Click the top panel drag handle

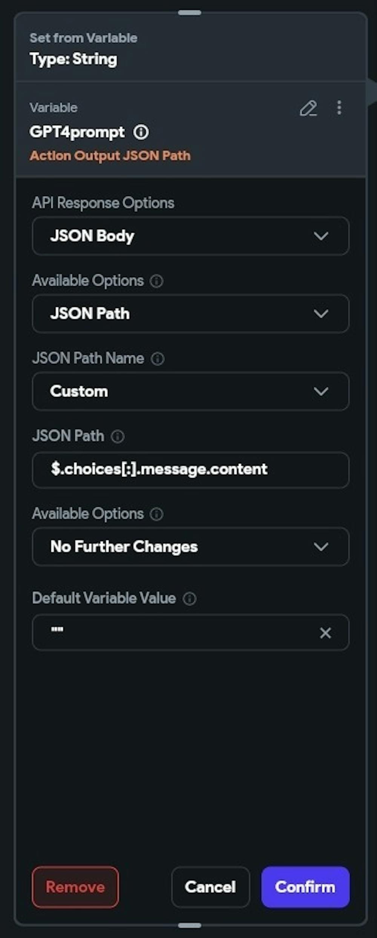(190, 13)
